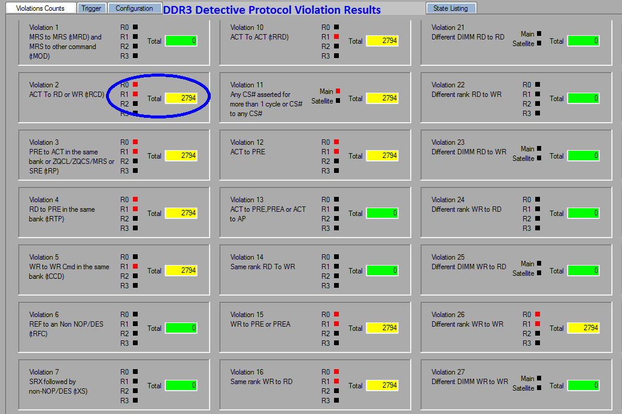Click Violation 26 R1 red indicator
Image resolution: width=622 pixels, height=414 pixels.
coord(538,324)
